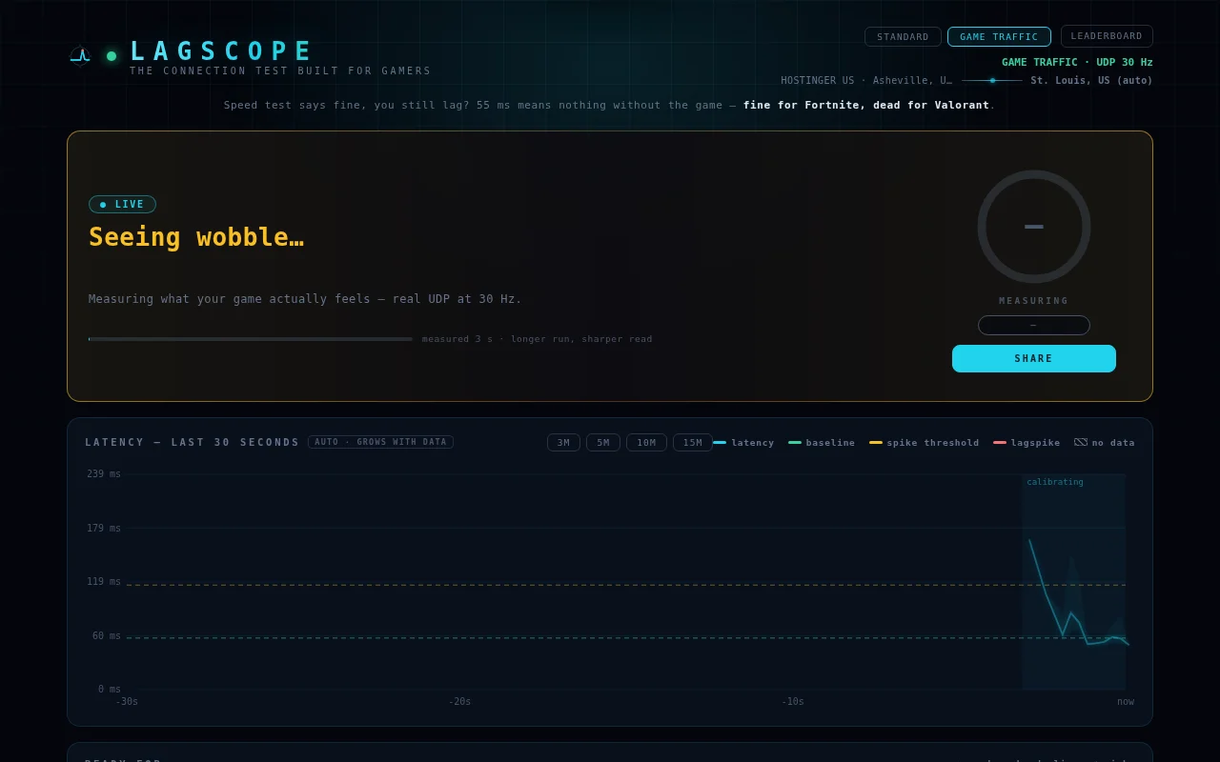The image size is (1220, 762).
Task: Click the measurement progress bar
Action: tap(251, 339)
